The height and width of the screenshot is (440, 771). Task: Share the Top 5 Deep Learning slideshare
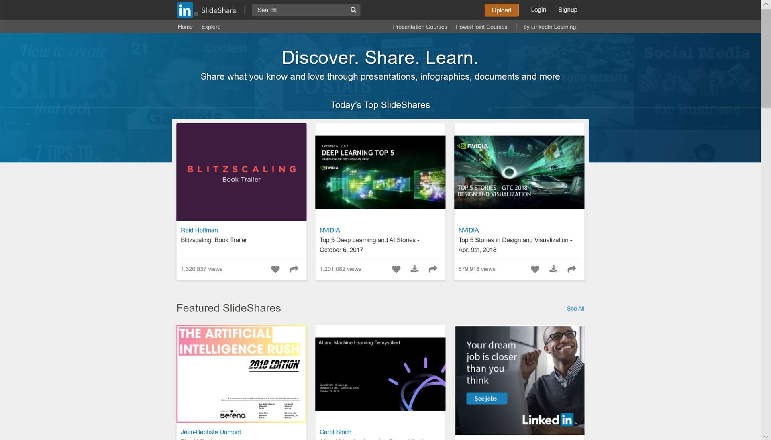click(433, 269)
